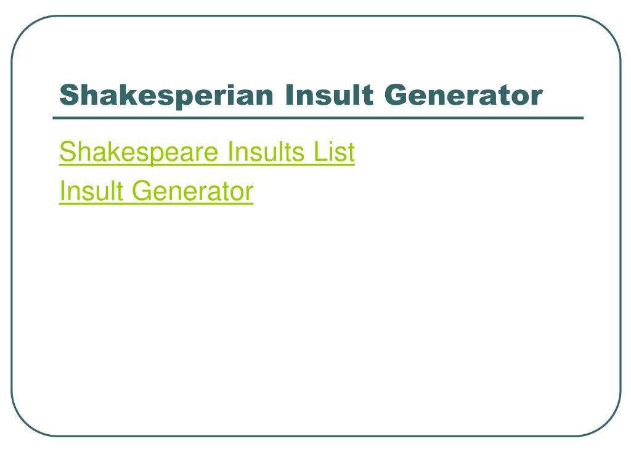Click the empty slide body below the links
631x473 pixels.
[x=316, y=313]
